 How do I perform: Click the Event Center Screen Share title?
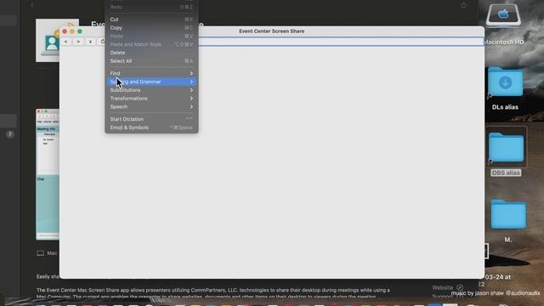272,31
